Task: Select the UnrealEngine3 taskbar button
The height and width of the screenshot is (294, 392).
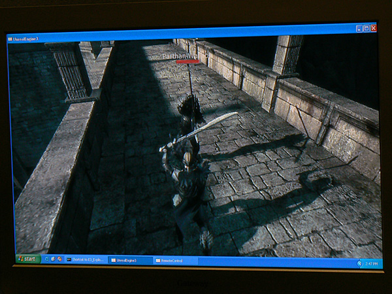Action: 130,260
